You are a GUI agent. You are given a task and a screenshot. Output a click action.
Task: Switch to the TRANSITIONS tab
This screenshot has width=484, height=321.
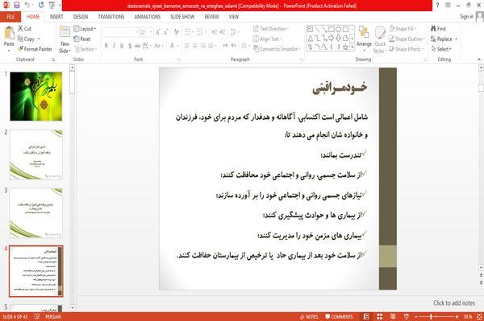[111, 17]
